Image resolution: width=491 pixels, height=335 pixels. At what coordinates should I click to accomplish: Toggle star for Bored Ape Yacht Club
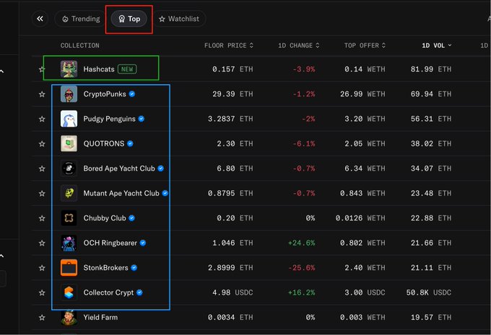click(42, 169)
